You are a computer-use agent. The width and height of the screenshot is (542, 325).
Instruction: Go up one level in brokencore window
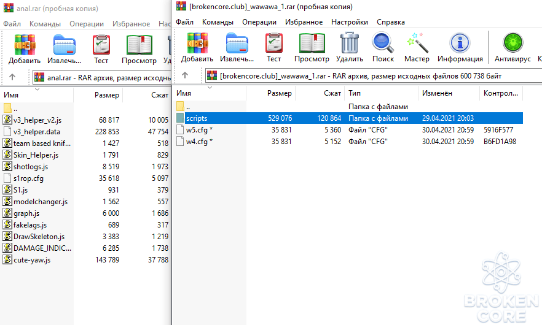coord(185,75)
